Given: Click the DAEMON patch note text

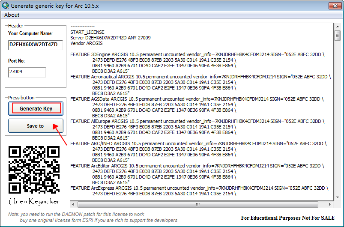Looking at the screenshot, I should [76, 214].
